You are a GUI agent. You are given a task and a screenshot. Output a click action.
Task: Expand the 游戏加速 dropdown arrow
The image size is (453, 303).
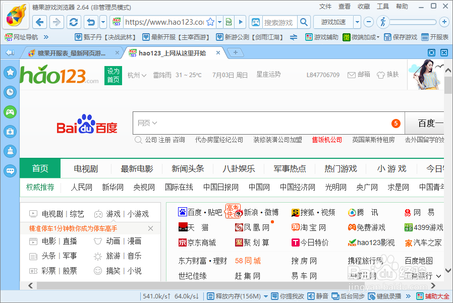[x=357, y=22]
